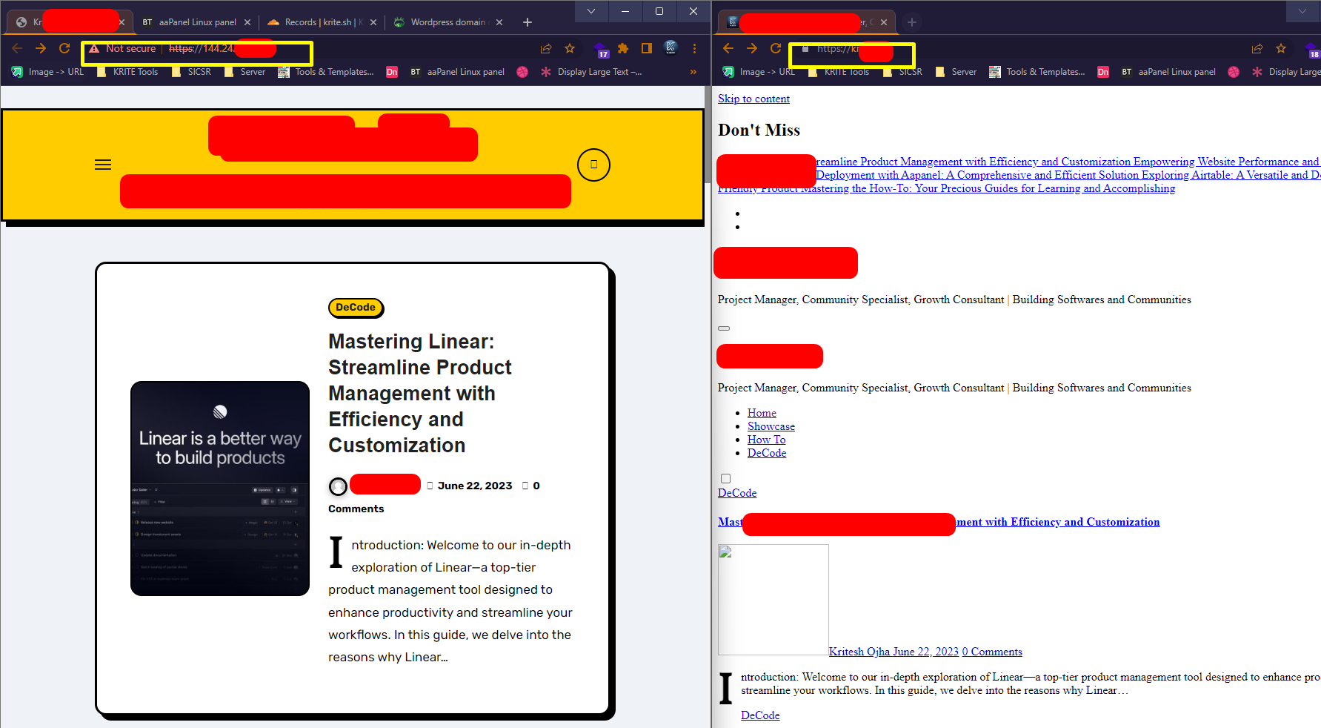1321x728 pixels.
Task: Expand SICSR bookmark folder in left window
Action: click(x=191, y=72)
